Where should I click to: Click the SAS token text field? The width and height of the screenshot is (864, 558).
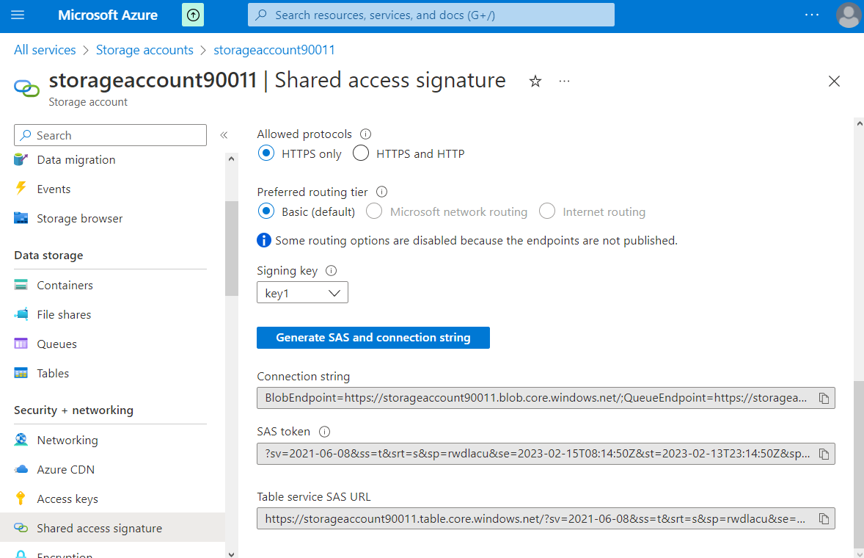(535, 454)
